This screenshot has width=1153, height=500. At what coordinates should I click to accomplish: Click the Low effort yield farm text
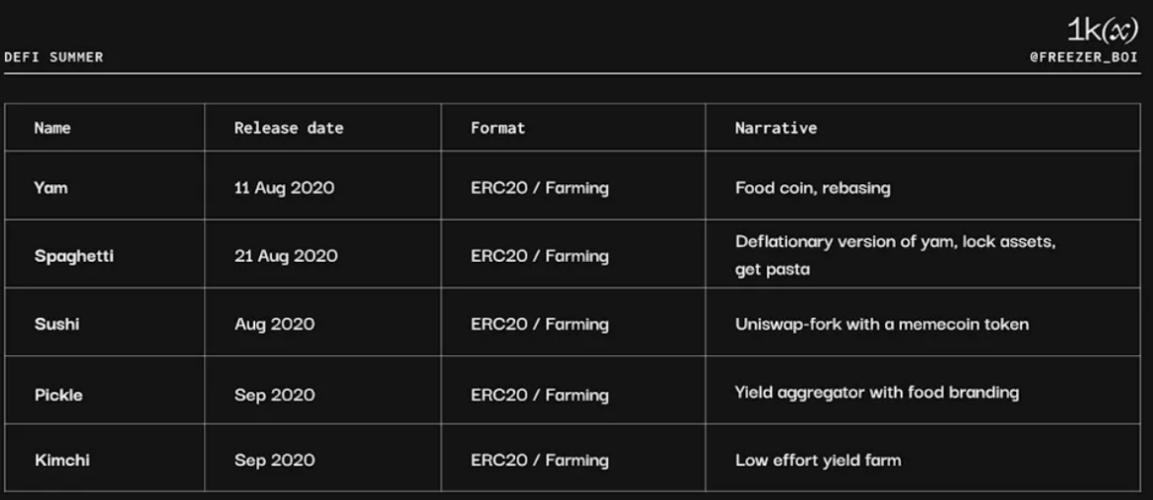[818, 461]
